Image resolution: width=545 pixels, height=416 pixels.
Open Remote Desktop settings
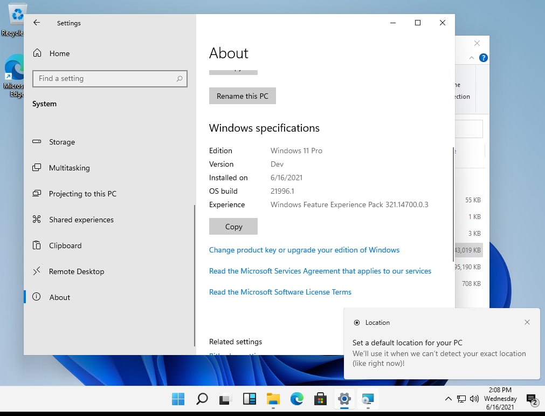(68, 271)
